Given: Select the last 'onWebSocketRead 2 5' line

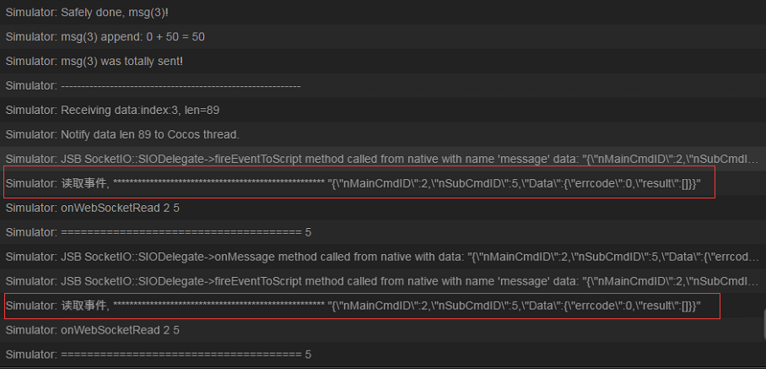Looking at the screenshot, I should pyautogui.click(x=120, y=329).
